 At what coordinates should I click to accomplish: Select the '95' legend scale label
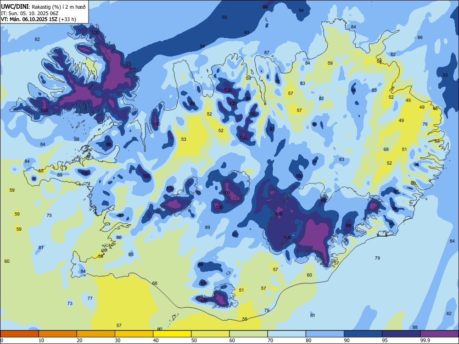[385, 340]
